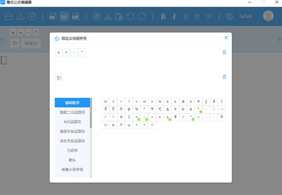Open settings via toolbar gear icon
This screenshot has width=282, height=195.
point(230,17)
